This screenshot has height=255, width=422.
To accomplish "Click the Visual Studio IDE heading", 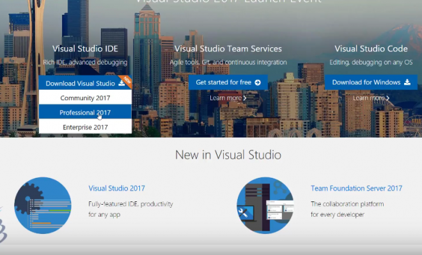I will pos(85,48).
